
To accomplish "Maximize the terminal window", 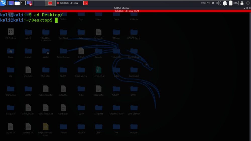I will (247, 8).
